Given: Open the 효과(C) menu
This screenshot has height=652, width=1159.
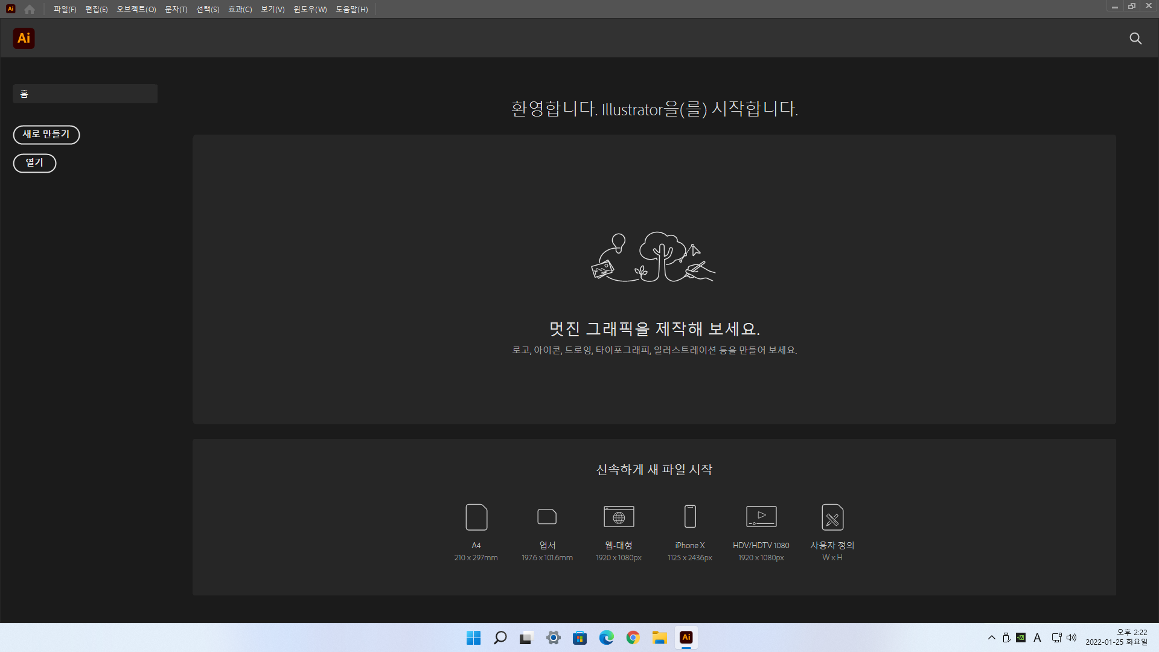Looking at the screenshot, I should coord(240,9).
